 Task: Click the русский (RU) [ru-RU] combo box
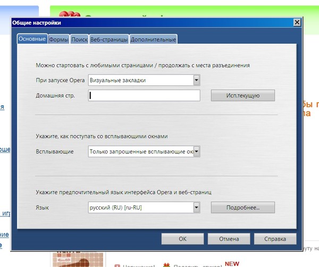[144, 207]
